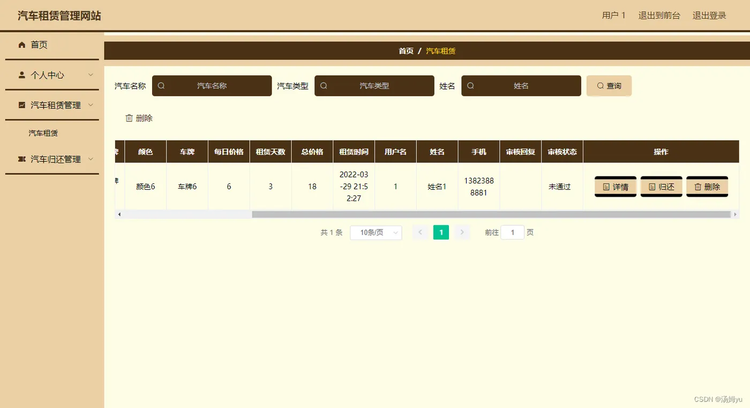The height and width of the screenshot is (408, 750).
Task: Open the 10条/页 page size dropdown
Action: pyautogui.click(x=376, y=233)
